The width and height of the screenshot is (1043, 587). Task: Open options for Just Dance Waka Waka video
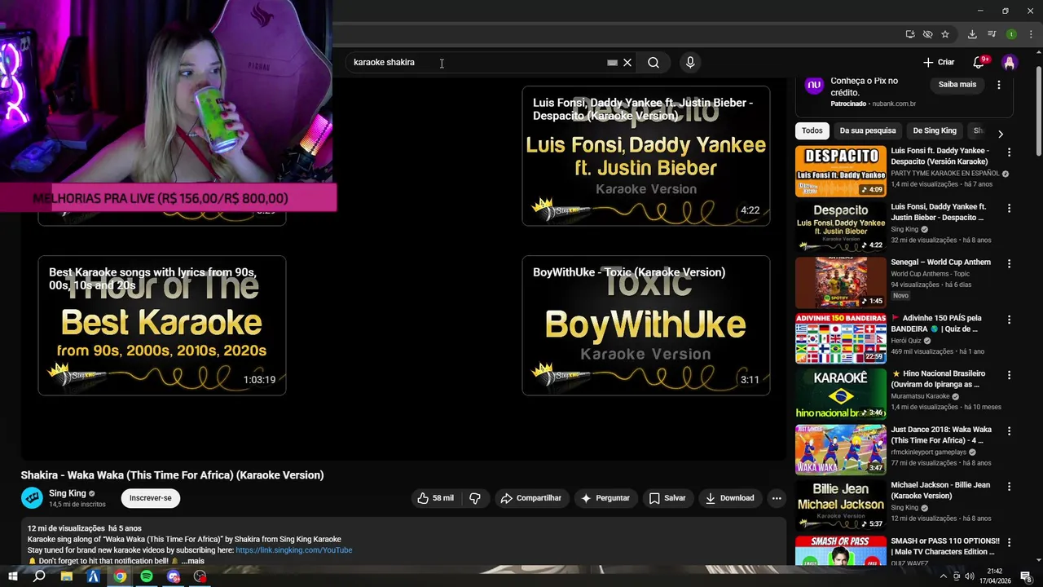tap(1009, 430)
